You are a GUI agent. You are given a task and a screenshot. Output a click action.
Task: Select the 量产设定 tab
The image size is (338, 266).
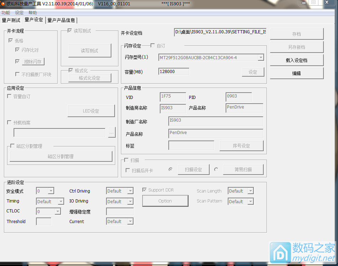pyautogui.click(x=34, y=20)
